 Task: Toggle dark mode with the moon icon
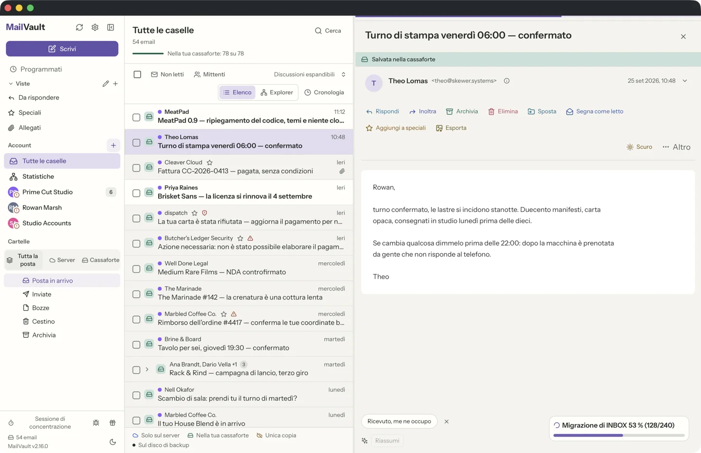point(112,442)
